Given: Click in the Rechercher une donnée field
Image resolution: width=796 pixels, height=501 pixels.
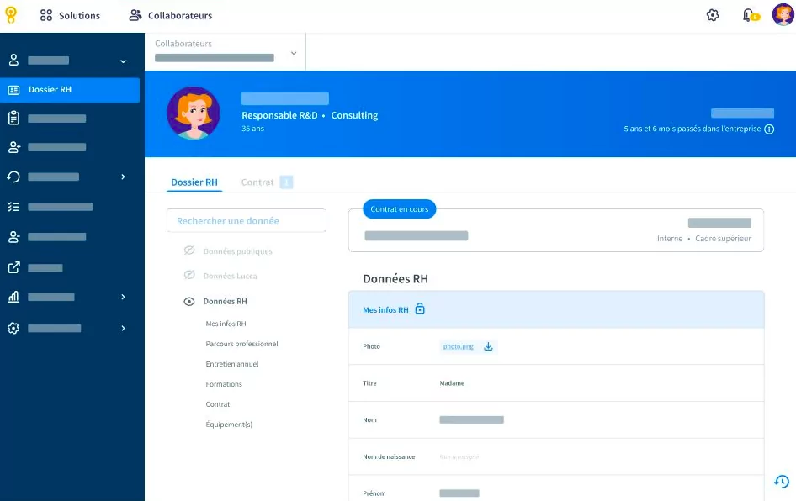Looking at the screenshot, I should point(246,221).
